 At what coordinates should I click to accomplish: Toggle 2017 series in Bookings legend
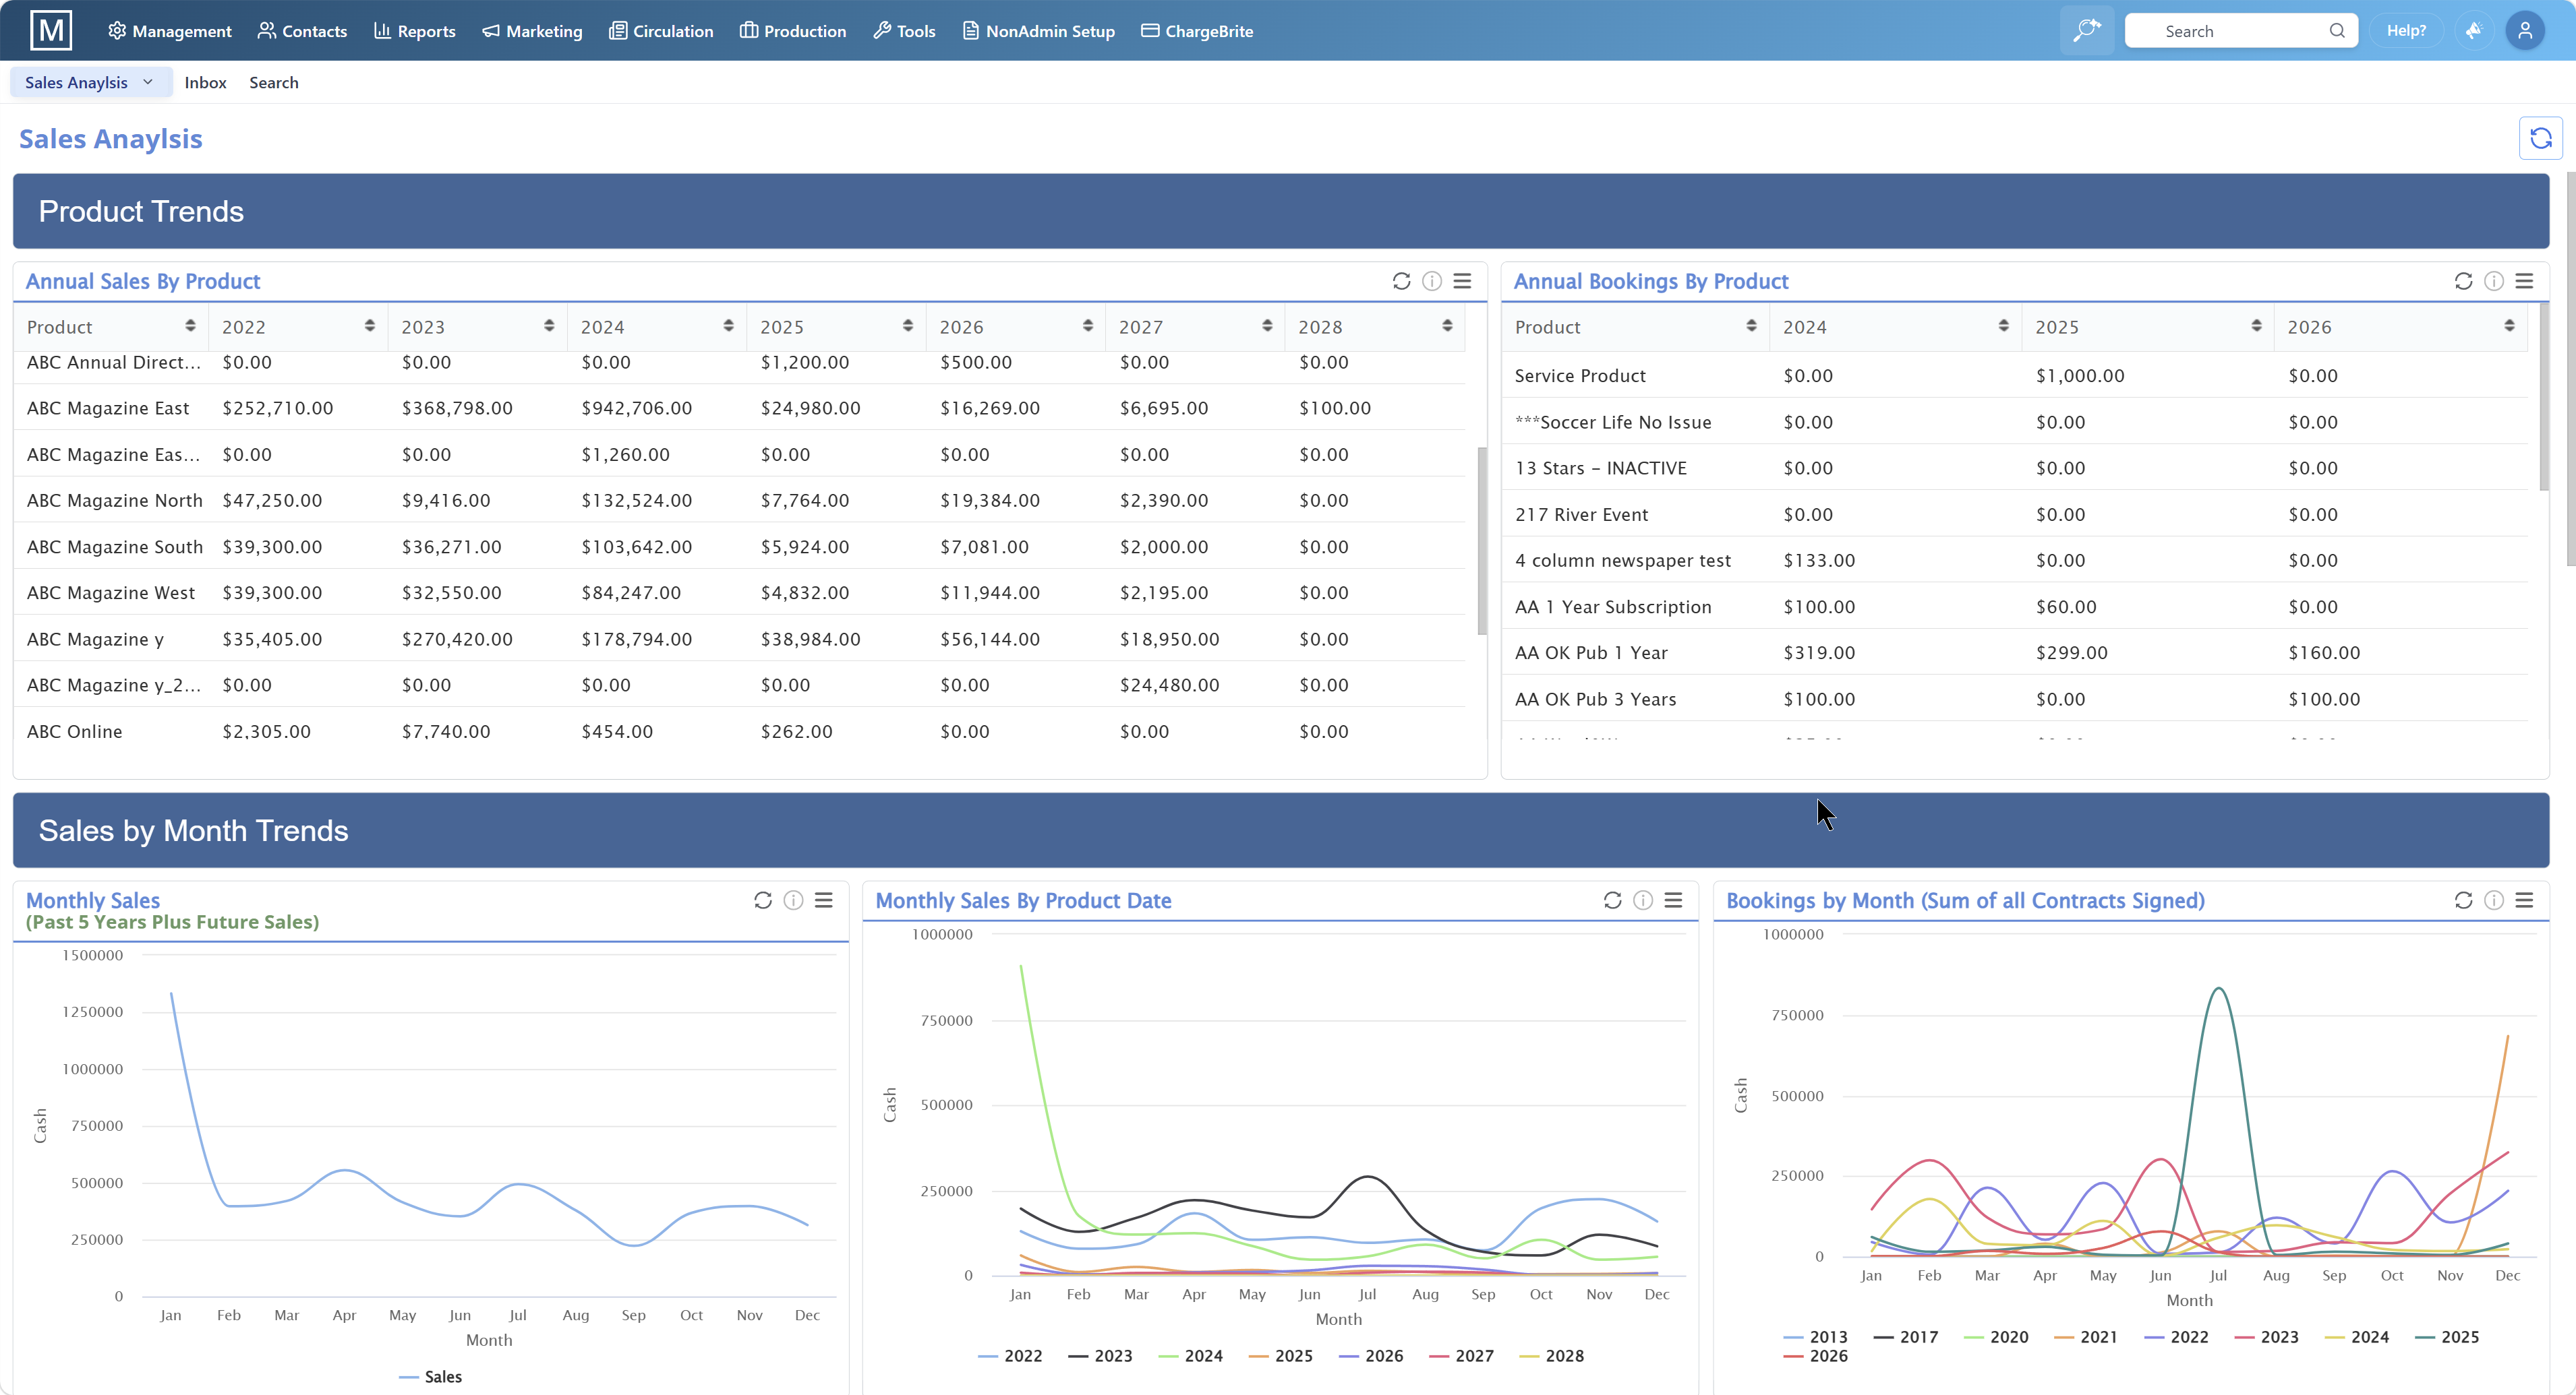click(1905, 1337)
